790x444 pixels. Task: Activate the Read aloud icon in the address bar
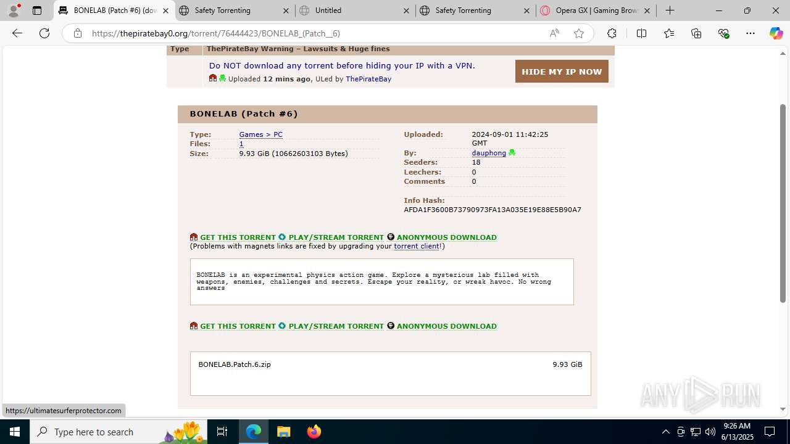click(x=554, y=33)
